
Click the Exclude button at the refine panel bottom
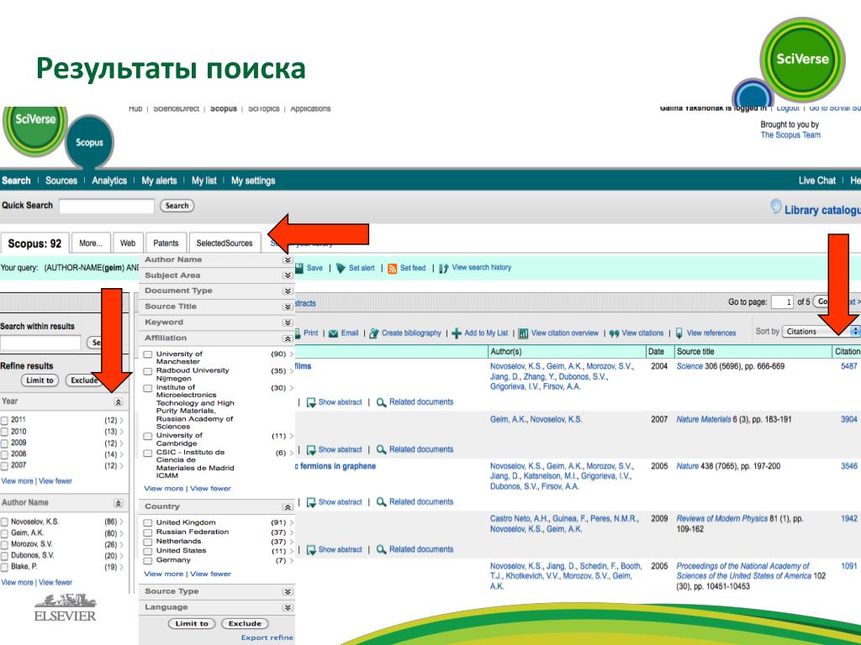pos(245,624)
